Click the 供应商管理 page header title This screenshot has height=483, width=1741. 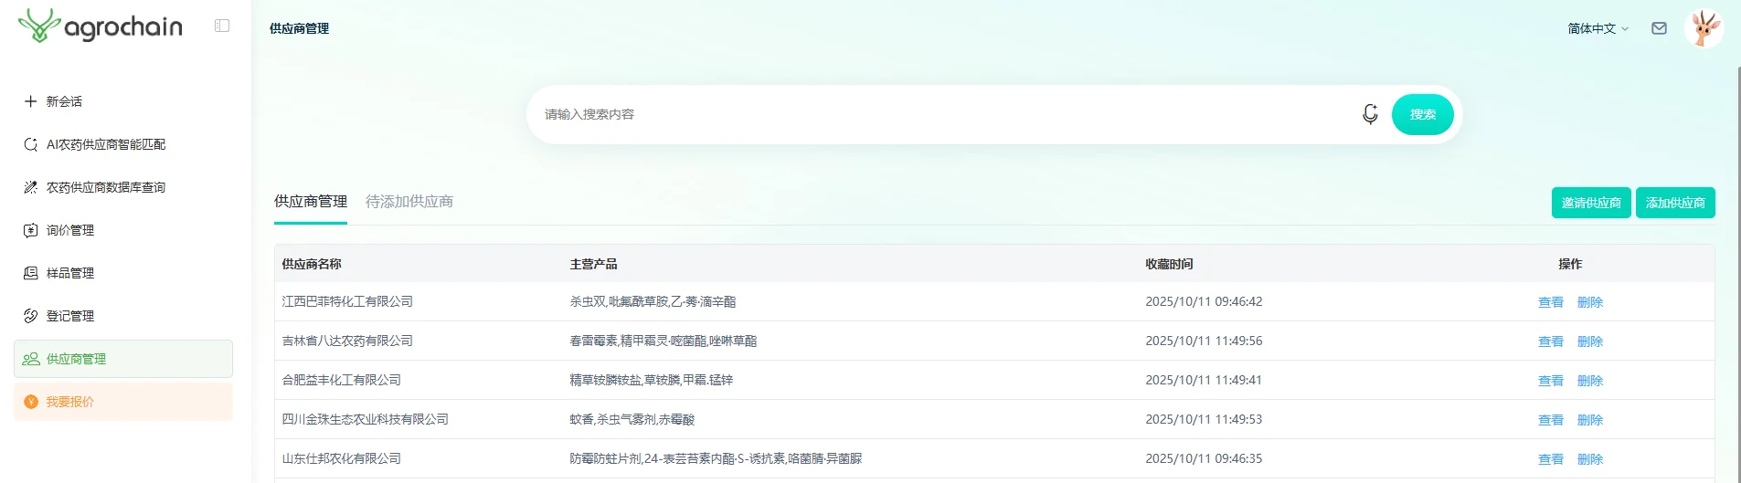pos(299,28)
